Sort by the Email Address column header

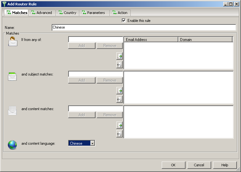151,40
